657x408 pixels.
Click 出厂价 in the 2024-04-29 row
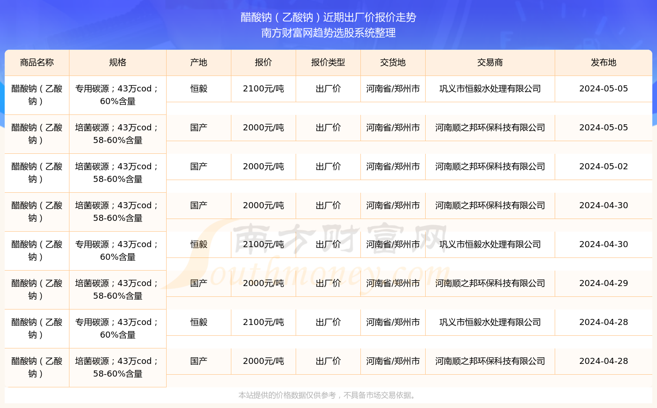point(328,283)
